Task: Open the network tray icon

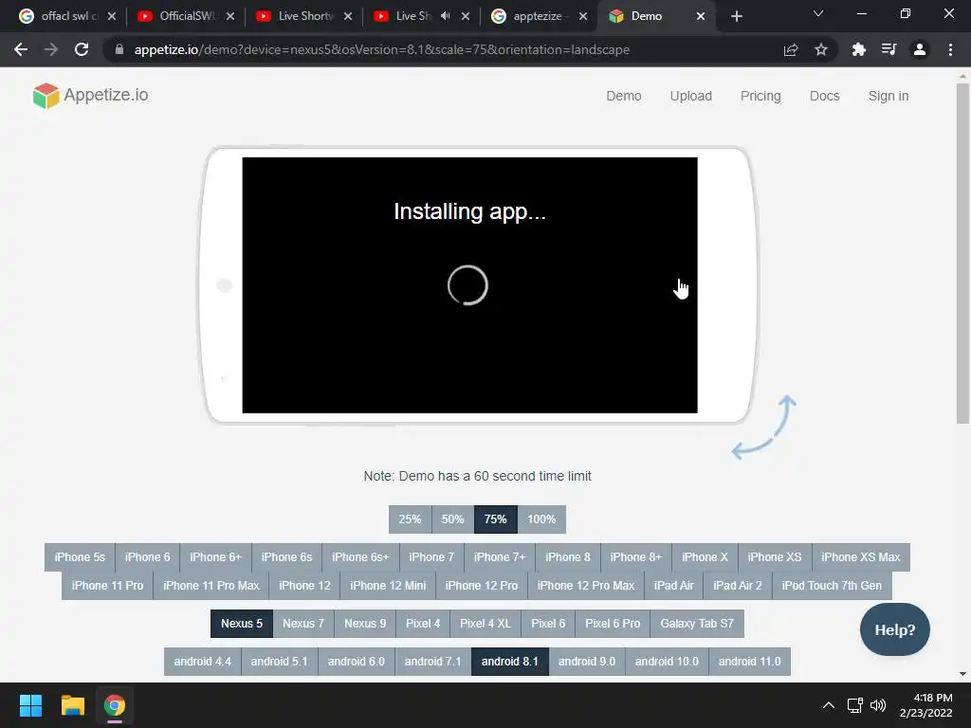Action: (855, 705)
